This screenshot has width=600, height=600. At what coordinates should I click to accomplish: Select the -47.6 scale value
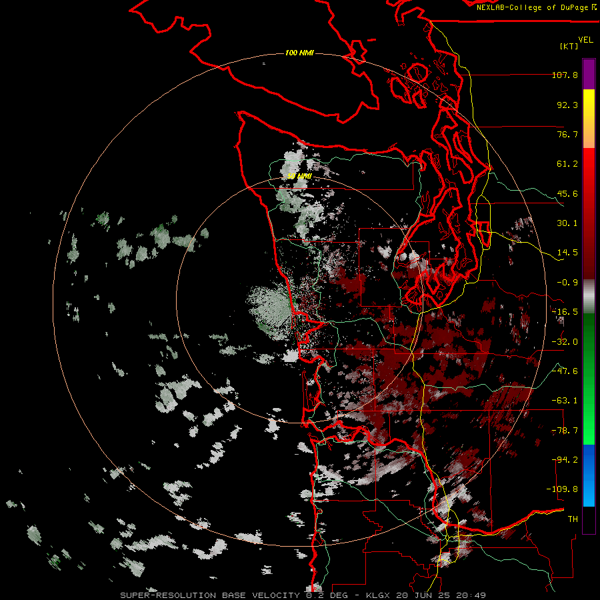tap(565, 371)
